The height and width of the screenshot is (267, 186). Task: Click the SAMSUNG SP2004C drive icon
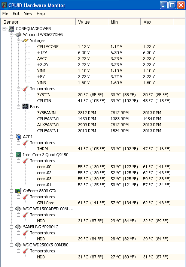[x=18, y=227]
